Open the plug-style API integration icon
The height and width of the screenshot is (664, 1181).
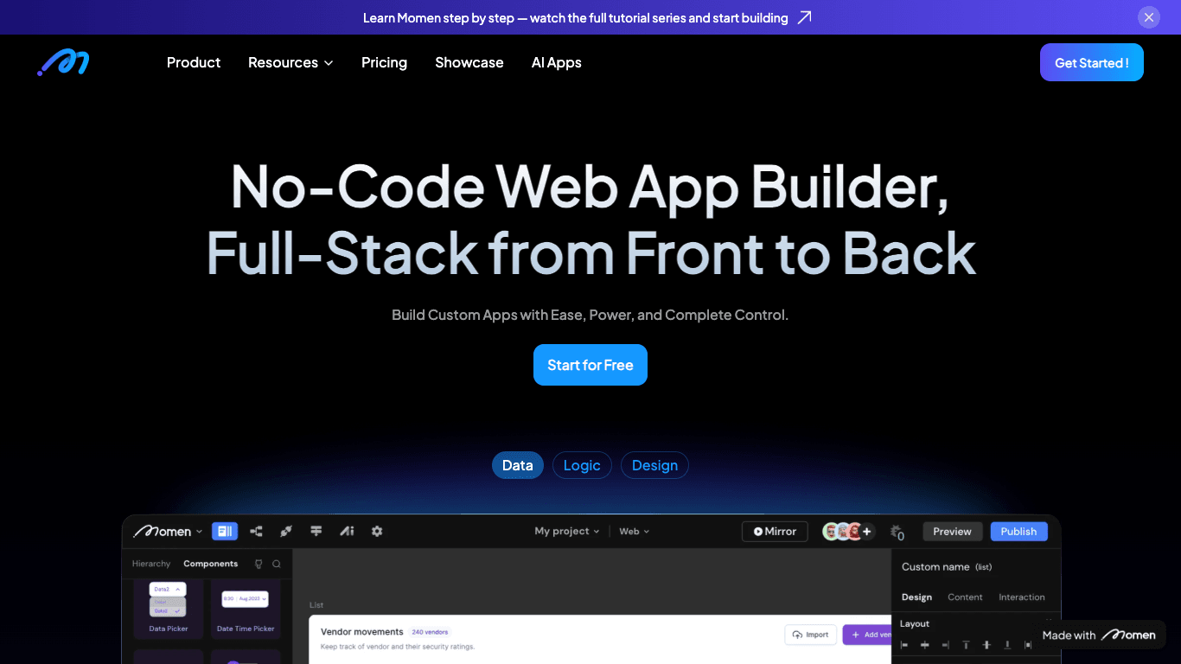(286, 531)
